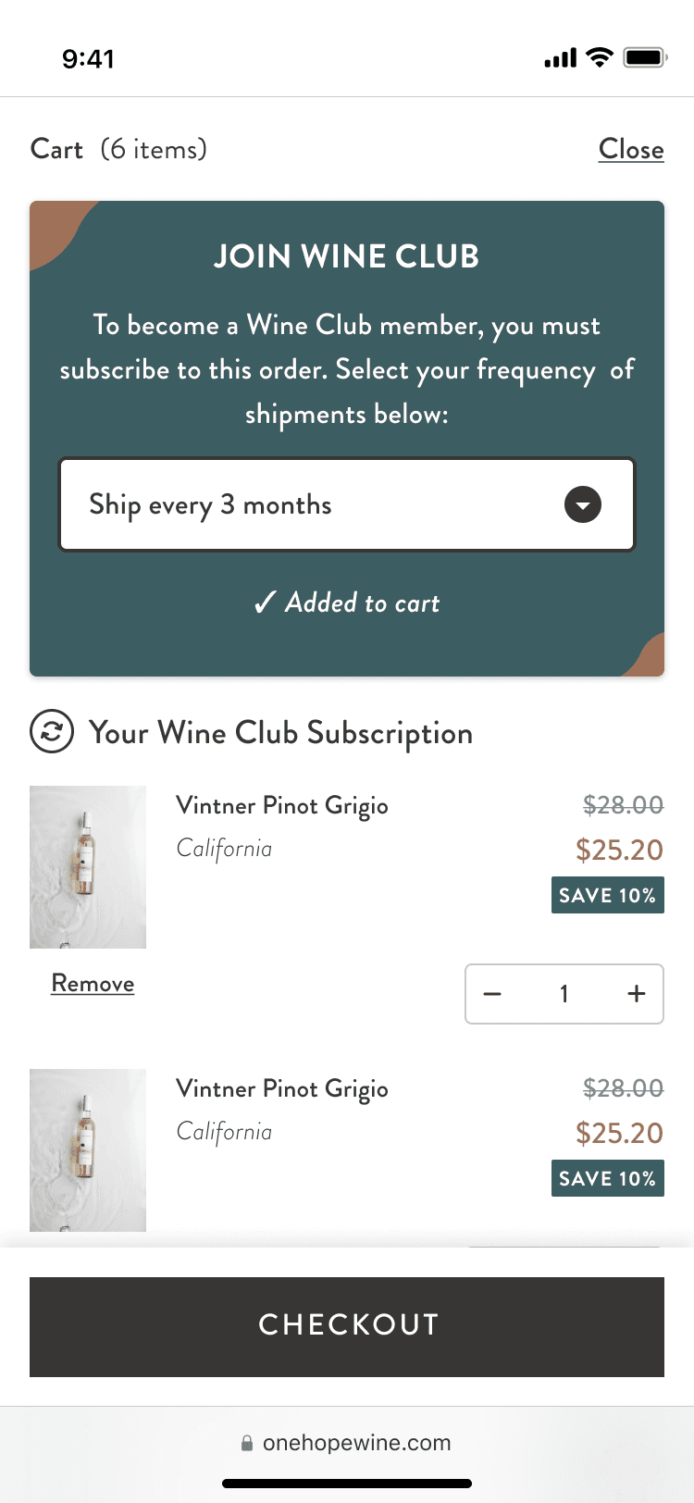Image resolution: width=694 pixels, height=1503 pixels.
Task: Tap the dropdown arrow in frequency selector
Action: click(x=583, y=505)
